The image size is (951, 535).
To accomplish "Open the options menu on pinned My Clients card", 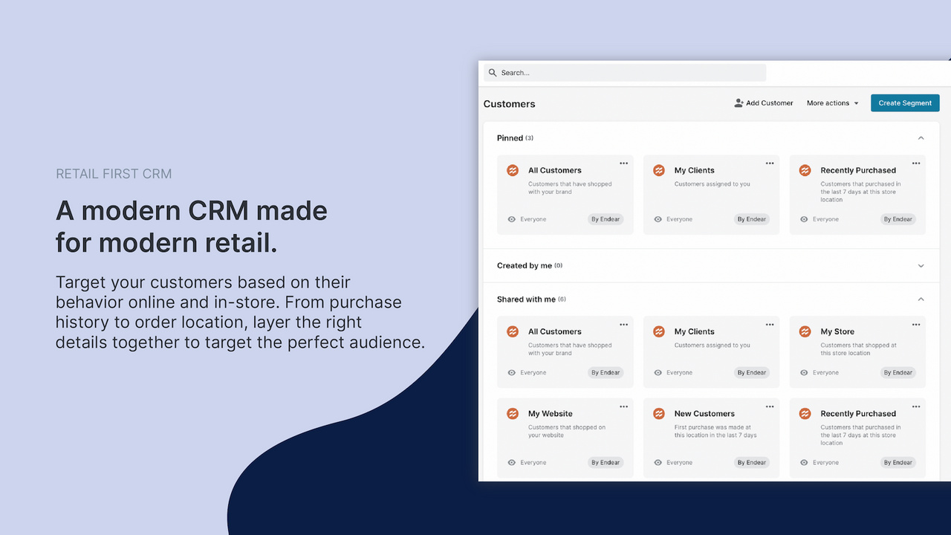I will click(770, 163).
